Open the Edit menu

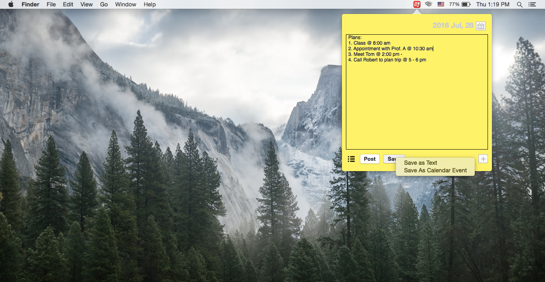pyautogui.click(x=68, y=4)
